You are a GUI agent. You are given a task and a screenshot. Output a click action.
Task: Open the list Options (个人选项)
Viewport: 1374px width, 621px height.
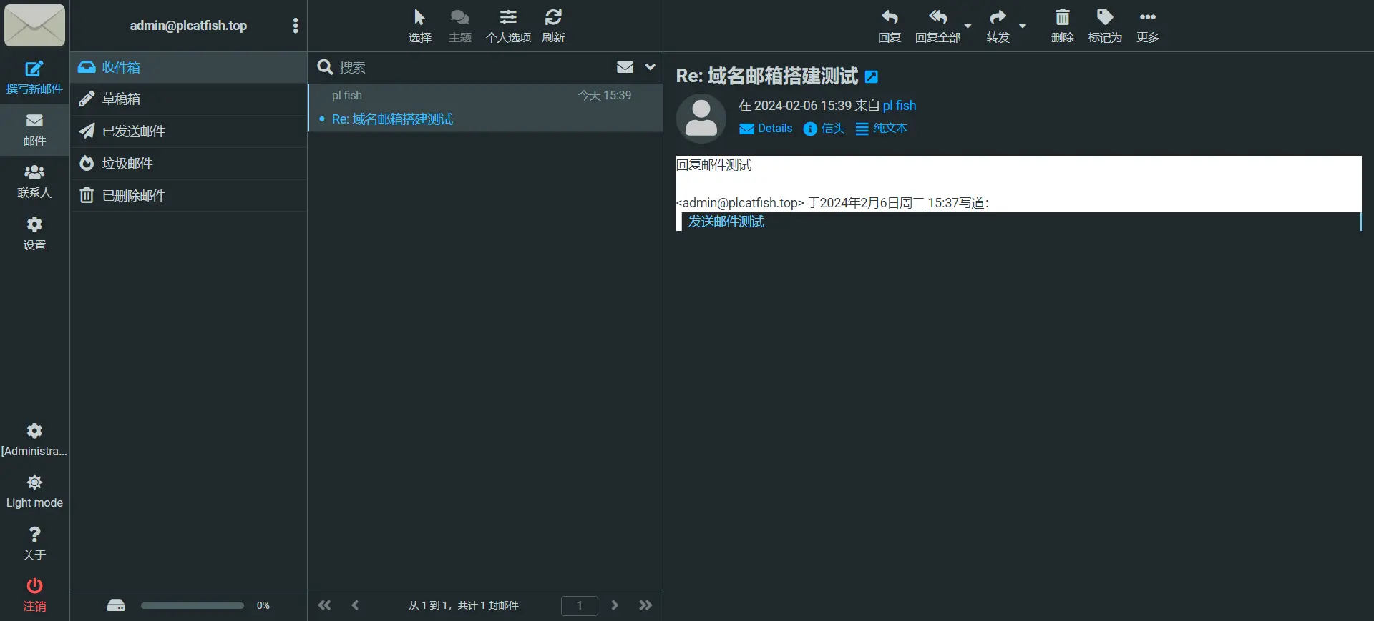pos(508,26)
